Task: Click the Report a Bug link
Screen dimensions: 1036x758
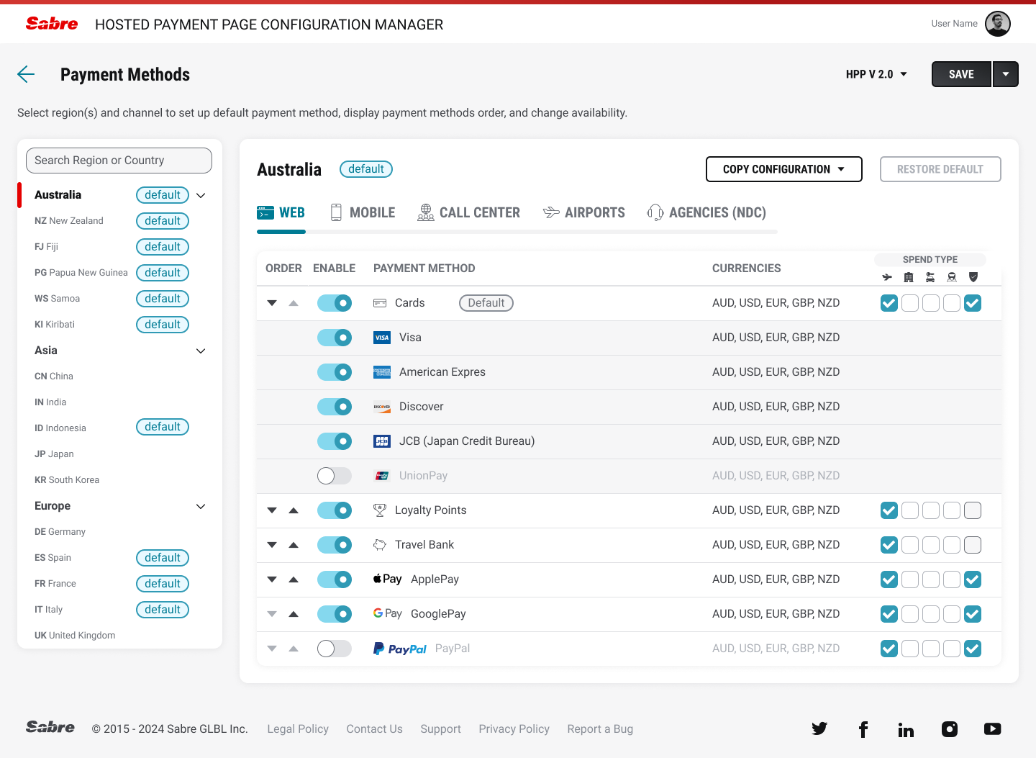Action: pos(600,729)
